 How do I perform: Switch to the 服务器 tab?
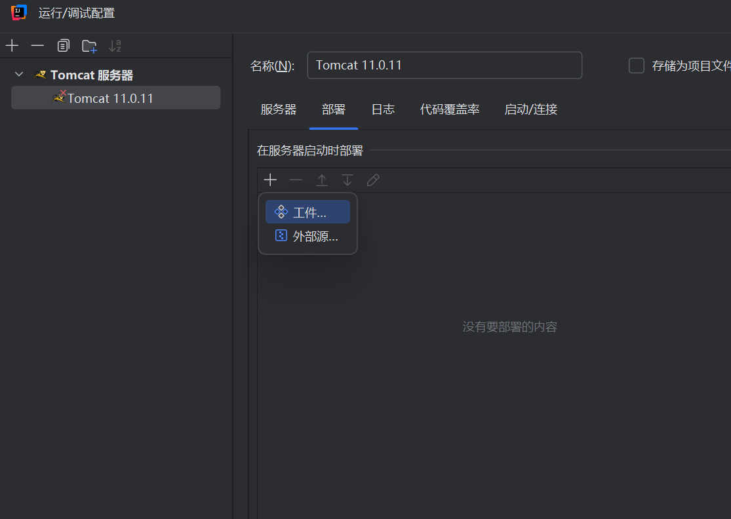(279, 109)
